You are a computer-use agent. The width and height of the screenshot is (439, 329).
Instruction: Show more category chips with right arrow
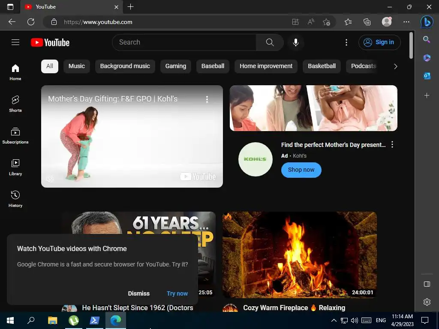395,66
